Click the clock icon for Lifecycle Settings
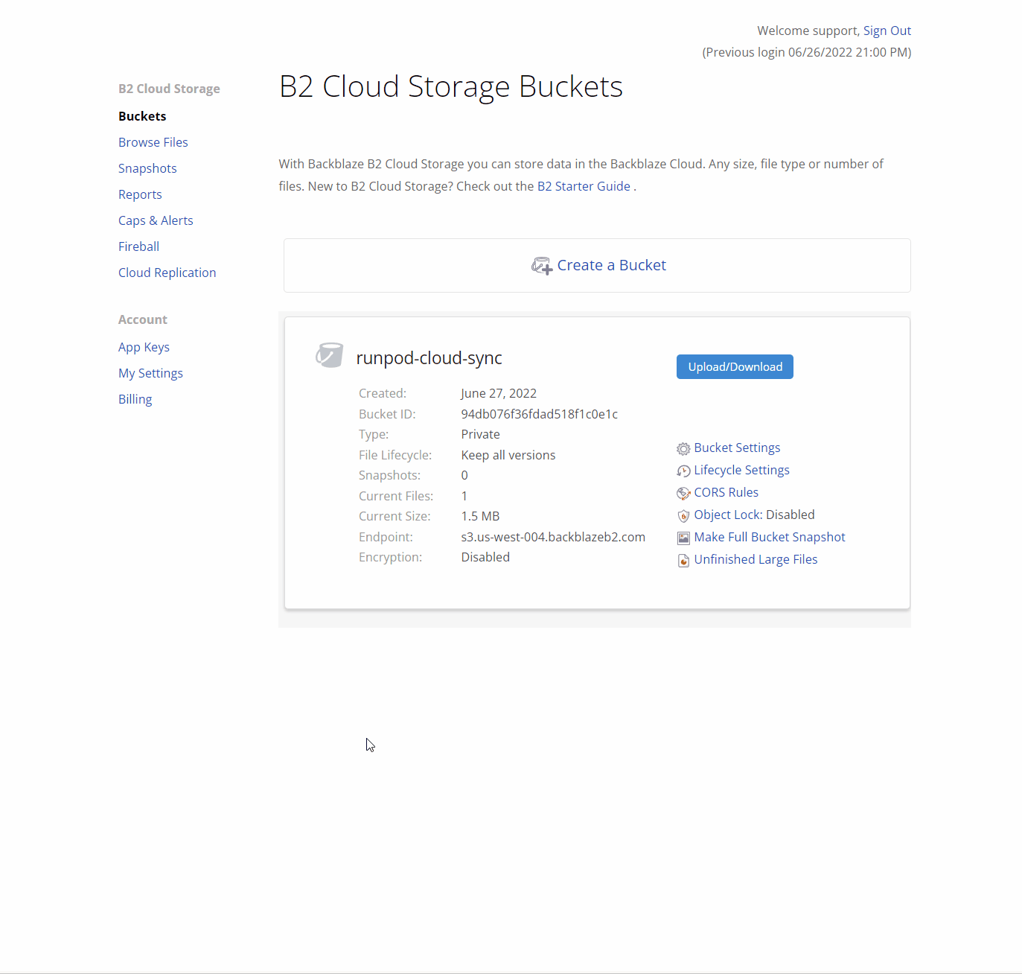 (x=683, y=471)
